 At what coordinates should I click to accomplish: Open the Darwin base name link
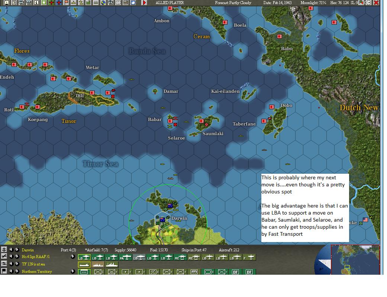(28, 250)
